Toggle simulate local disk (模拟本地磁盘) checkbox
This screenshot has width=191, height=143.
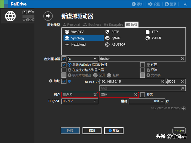click(x=64, y=75)
